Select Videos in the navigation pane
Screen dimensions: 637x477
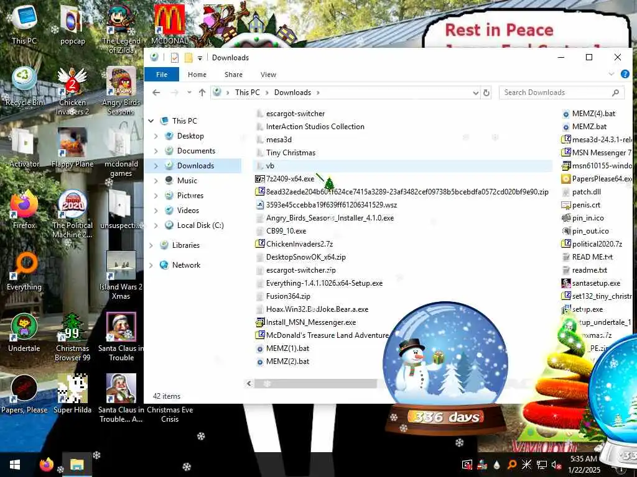click(188, 211)
